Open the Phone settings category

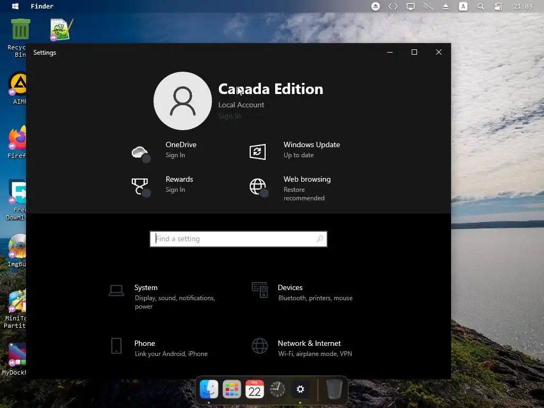click(x=158, y=348)
